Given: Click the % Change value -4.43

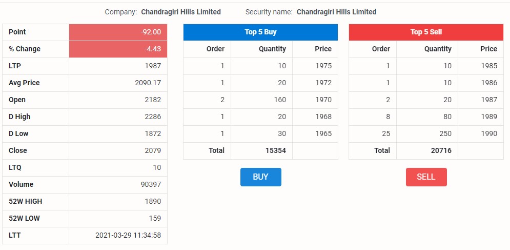Looking at the screenshot, I should 153,49.
